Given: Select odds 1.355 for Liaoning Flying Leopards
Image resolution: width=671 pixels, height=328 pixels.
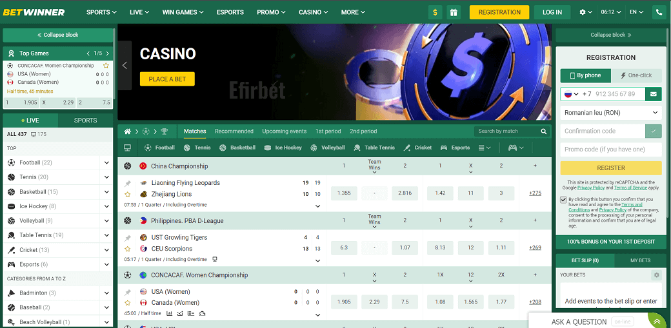Looking at the screenshot, I should tap(344, 193).
